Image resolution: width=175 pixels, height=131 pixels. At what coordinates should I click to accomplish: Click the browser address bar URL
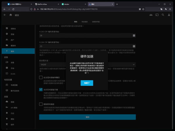pos(69,9)
